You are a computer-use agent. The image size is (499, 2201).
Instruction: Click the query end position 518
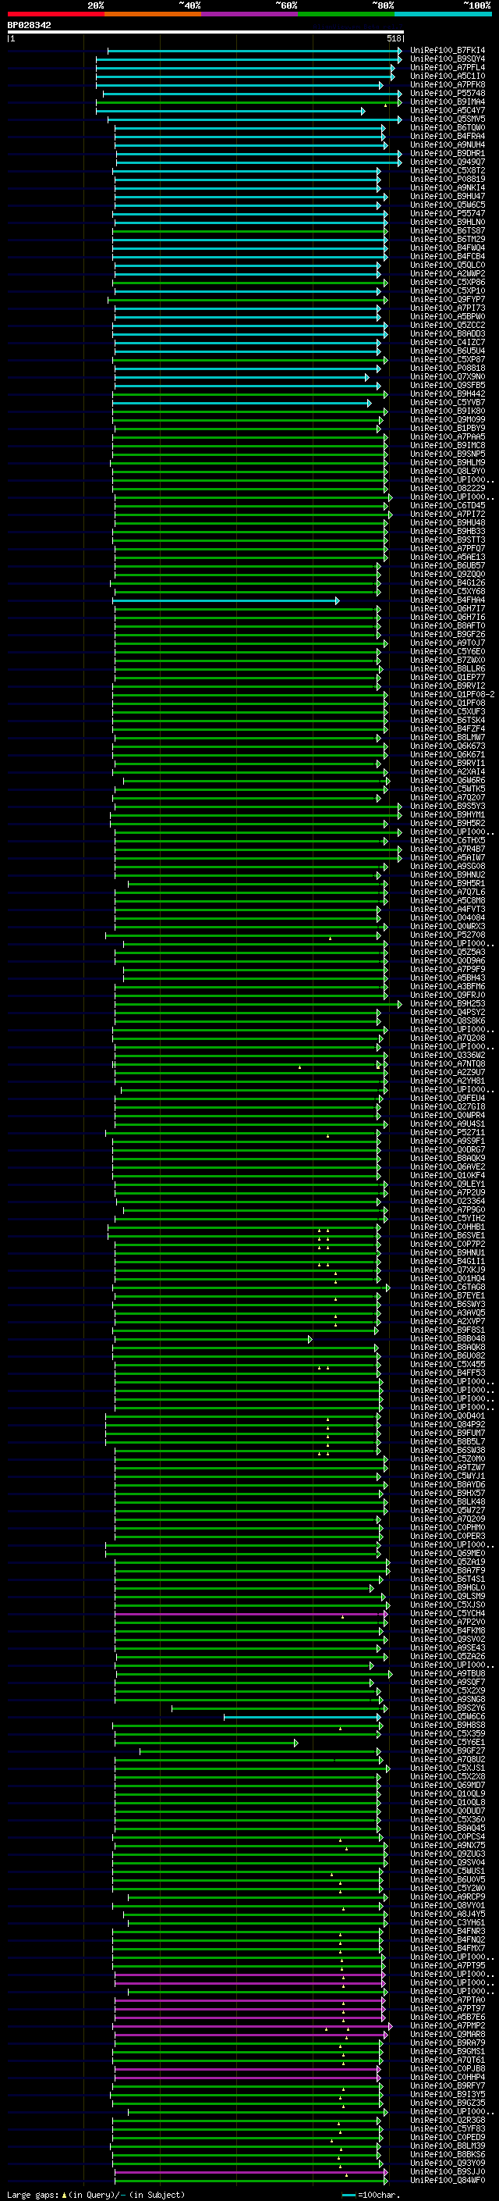[393, 38]
